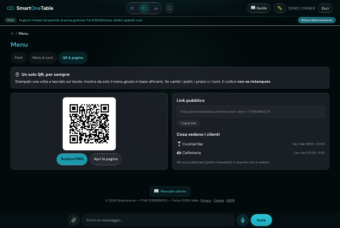Download the QR with Scarica PNG
340x228 pixels.
coord(72,159)
